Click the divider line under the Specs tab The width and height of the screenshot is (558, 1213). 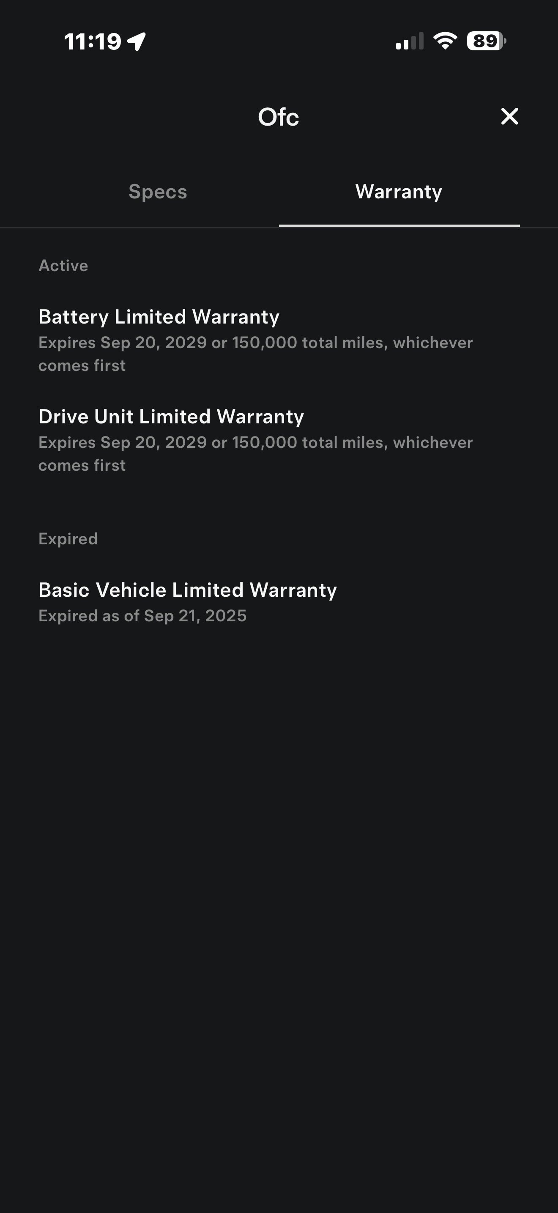point(139,228)
